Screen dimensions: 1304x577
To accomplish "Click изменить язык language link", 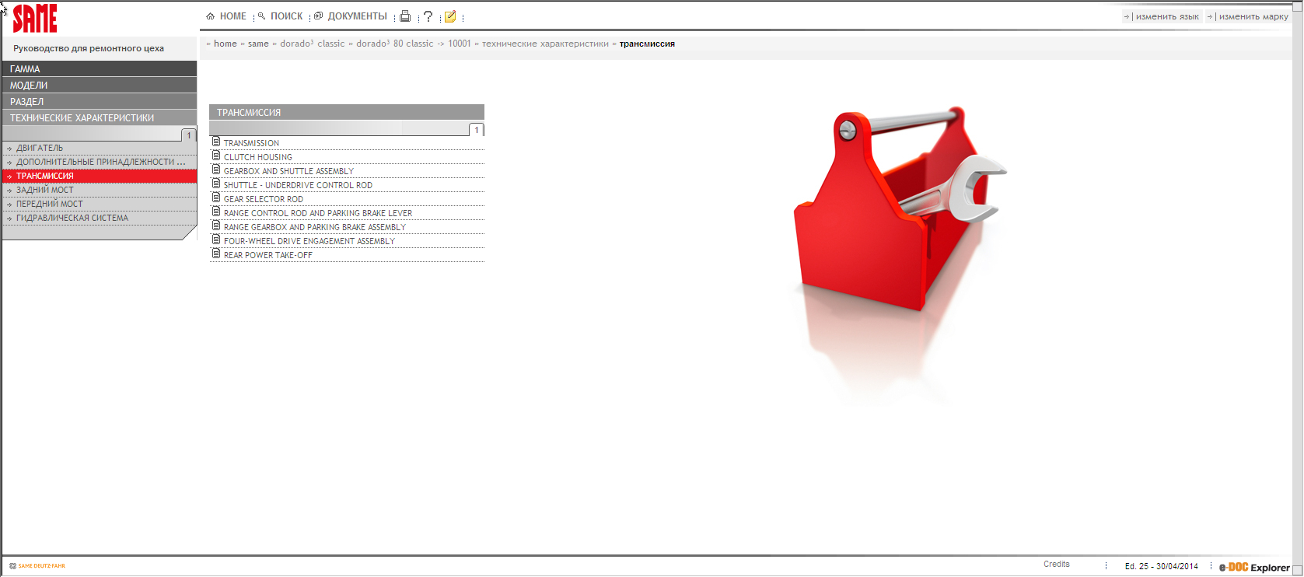I will (1166, 16).
